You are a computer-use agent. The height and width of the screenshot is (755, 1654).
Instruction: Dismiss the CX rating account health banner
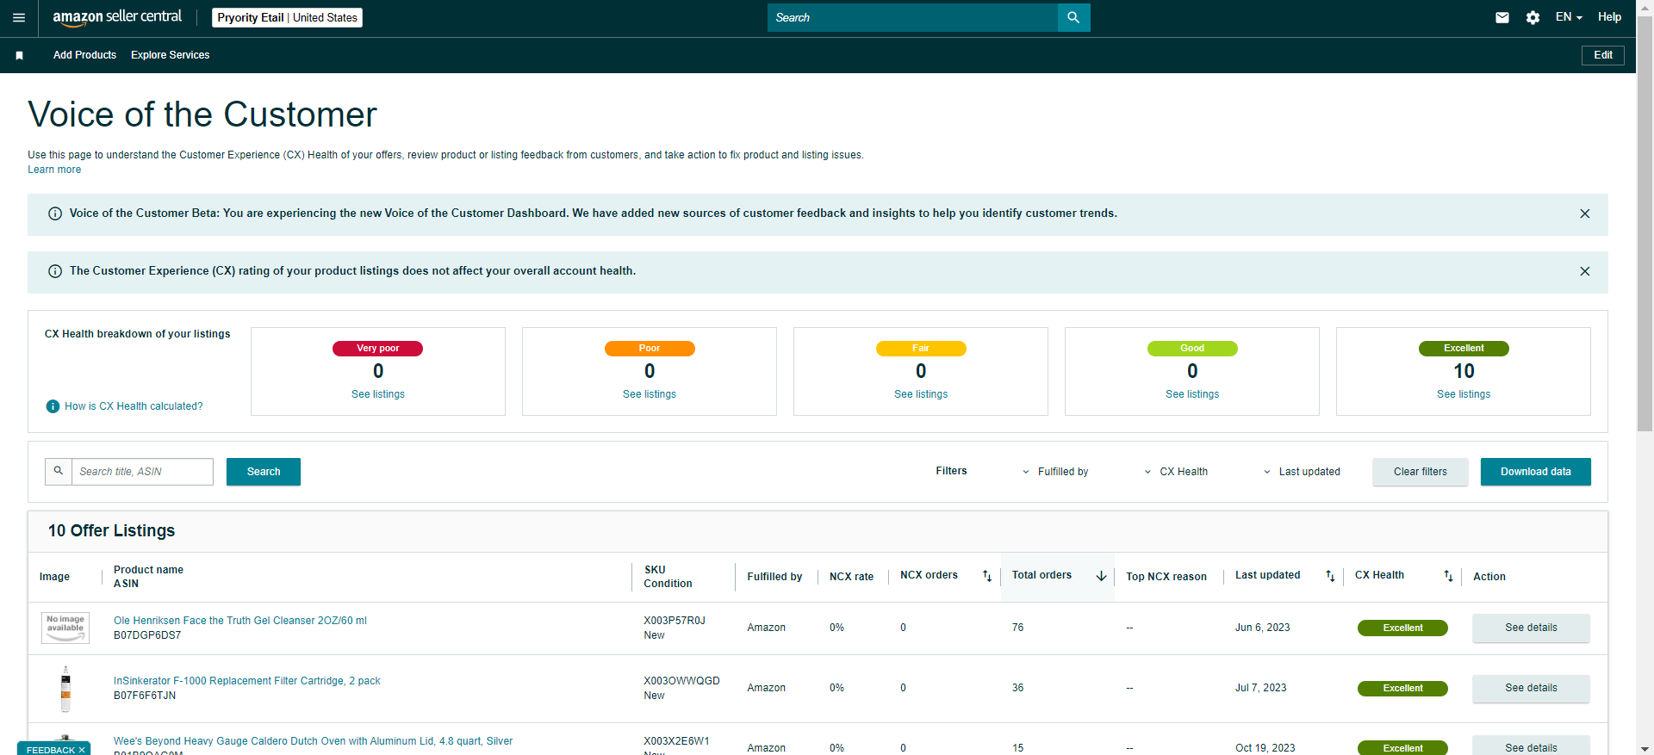1585,271
